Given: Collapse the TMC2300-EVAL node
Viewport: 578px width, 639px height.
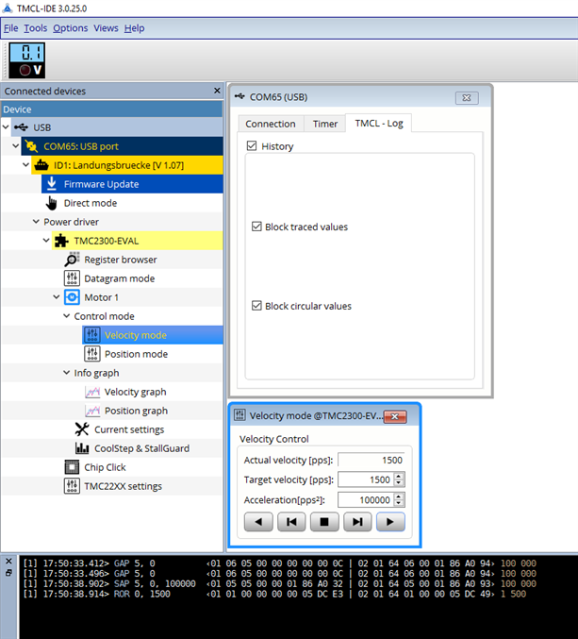Looking at the screenshot, I should pos(46,240).
